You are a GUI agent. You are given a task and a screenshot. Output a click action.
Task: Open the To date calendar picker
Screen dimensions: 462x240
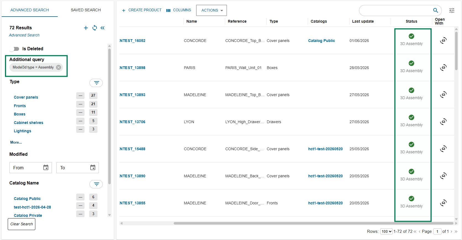93,168
